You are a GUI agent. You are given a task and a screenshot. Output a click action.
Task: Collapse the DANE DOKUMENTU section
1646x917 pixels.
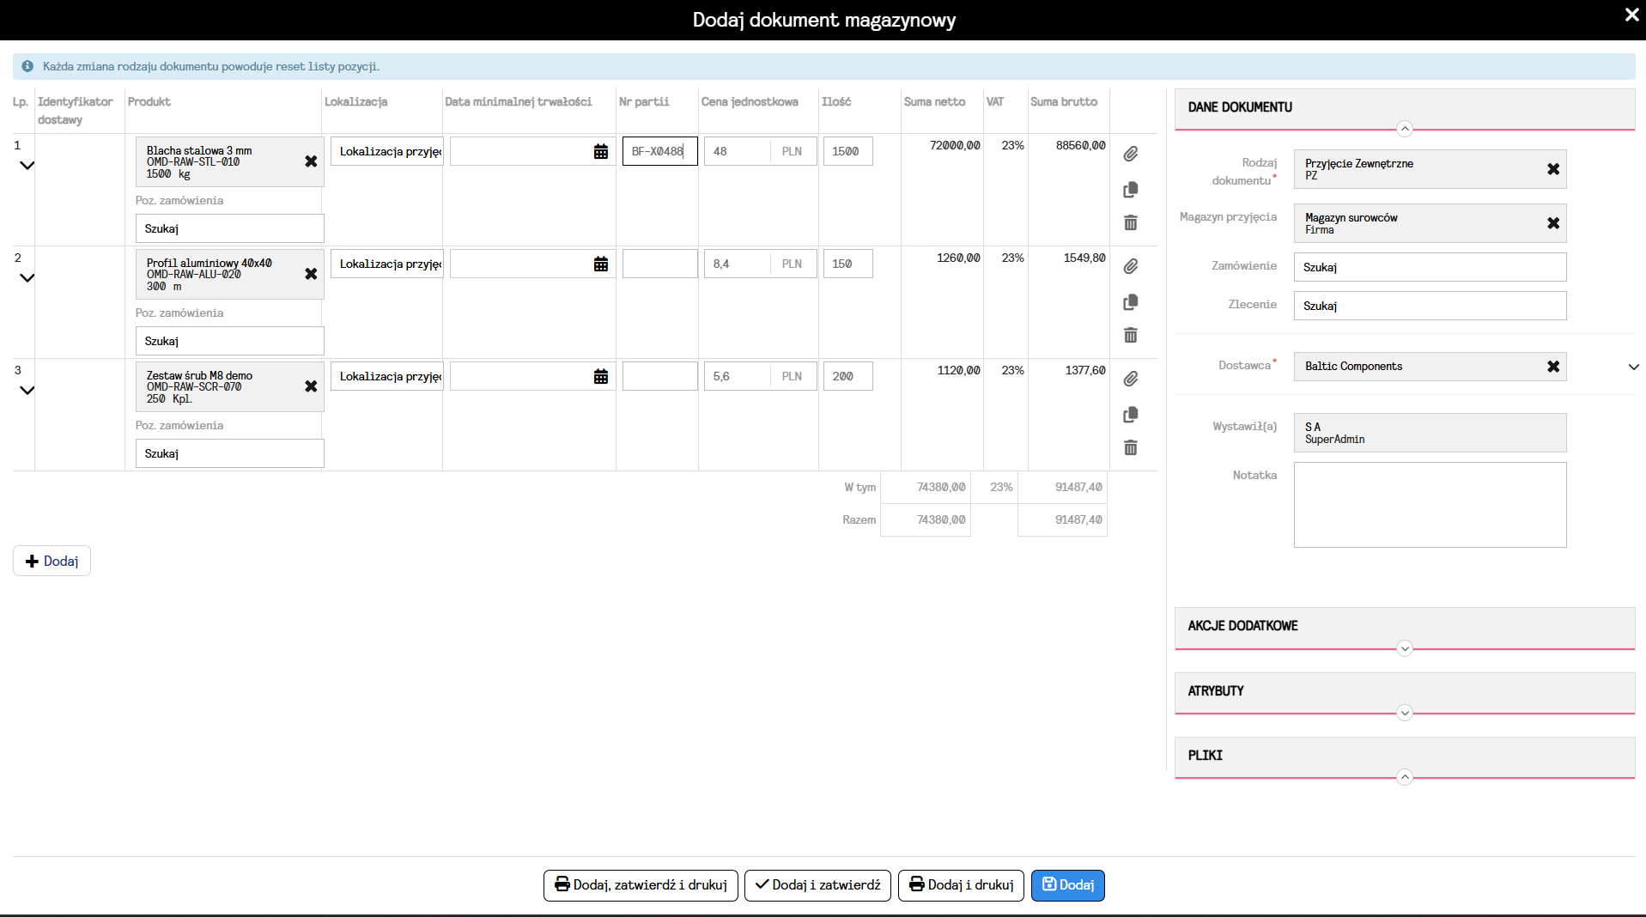click(1405, 129)
